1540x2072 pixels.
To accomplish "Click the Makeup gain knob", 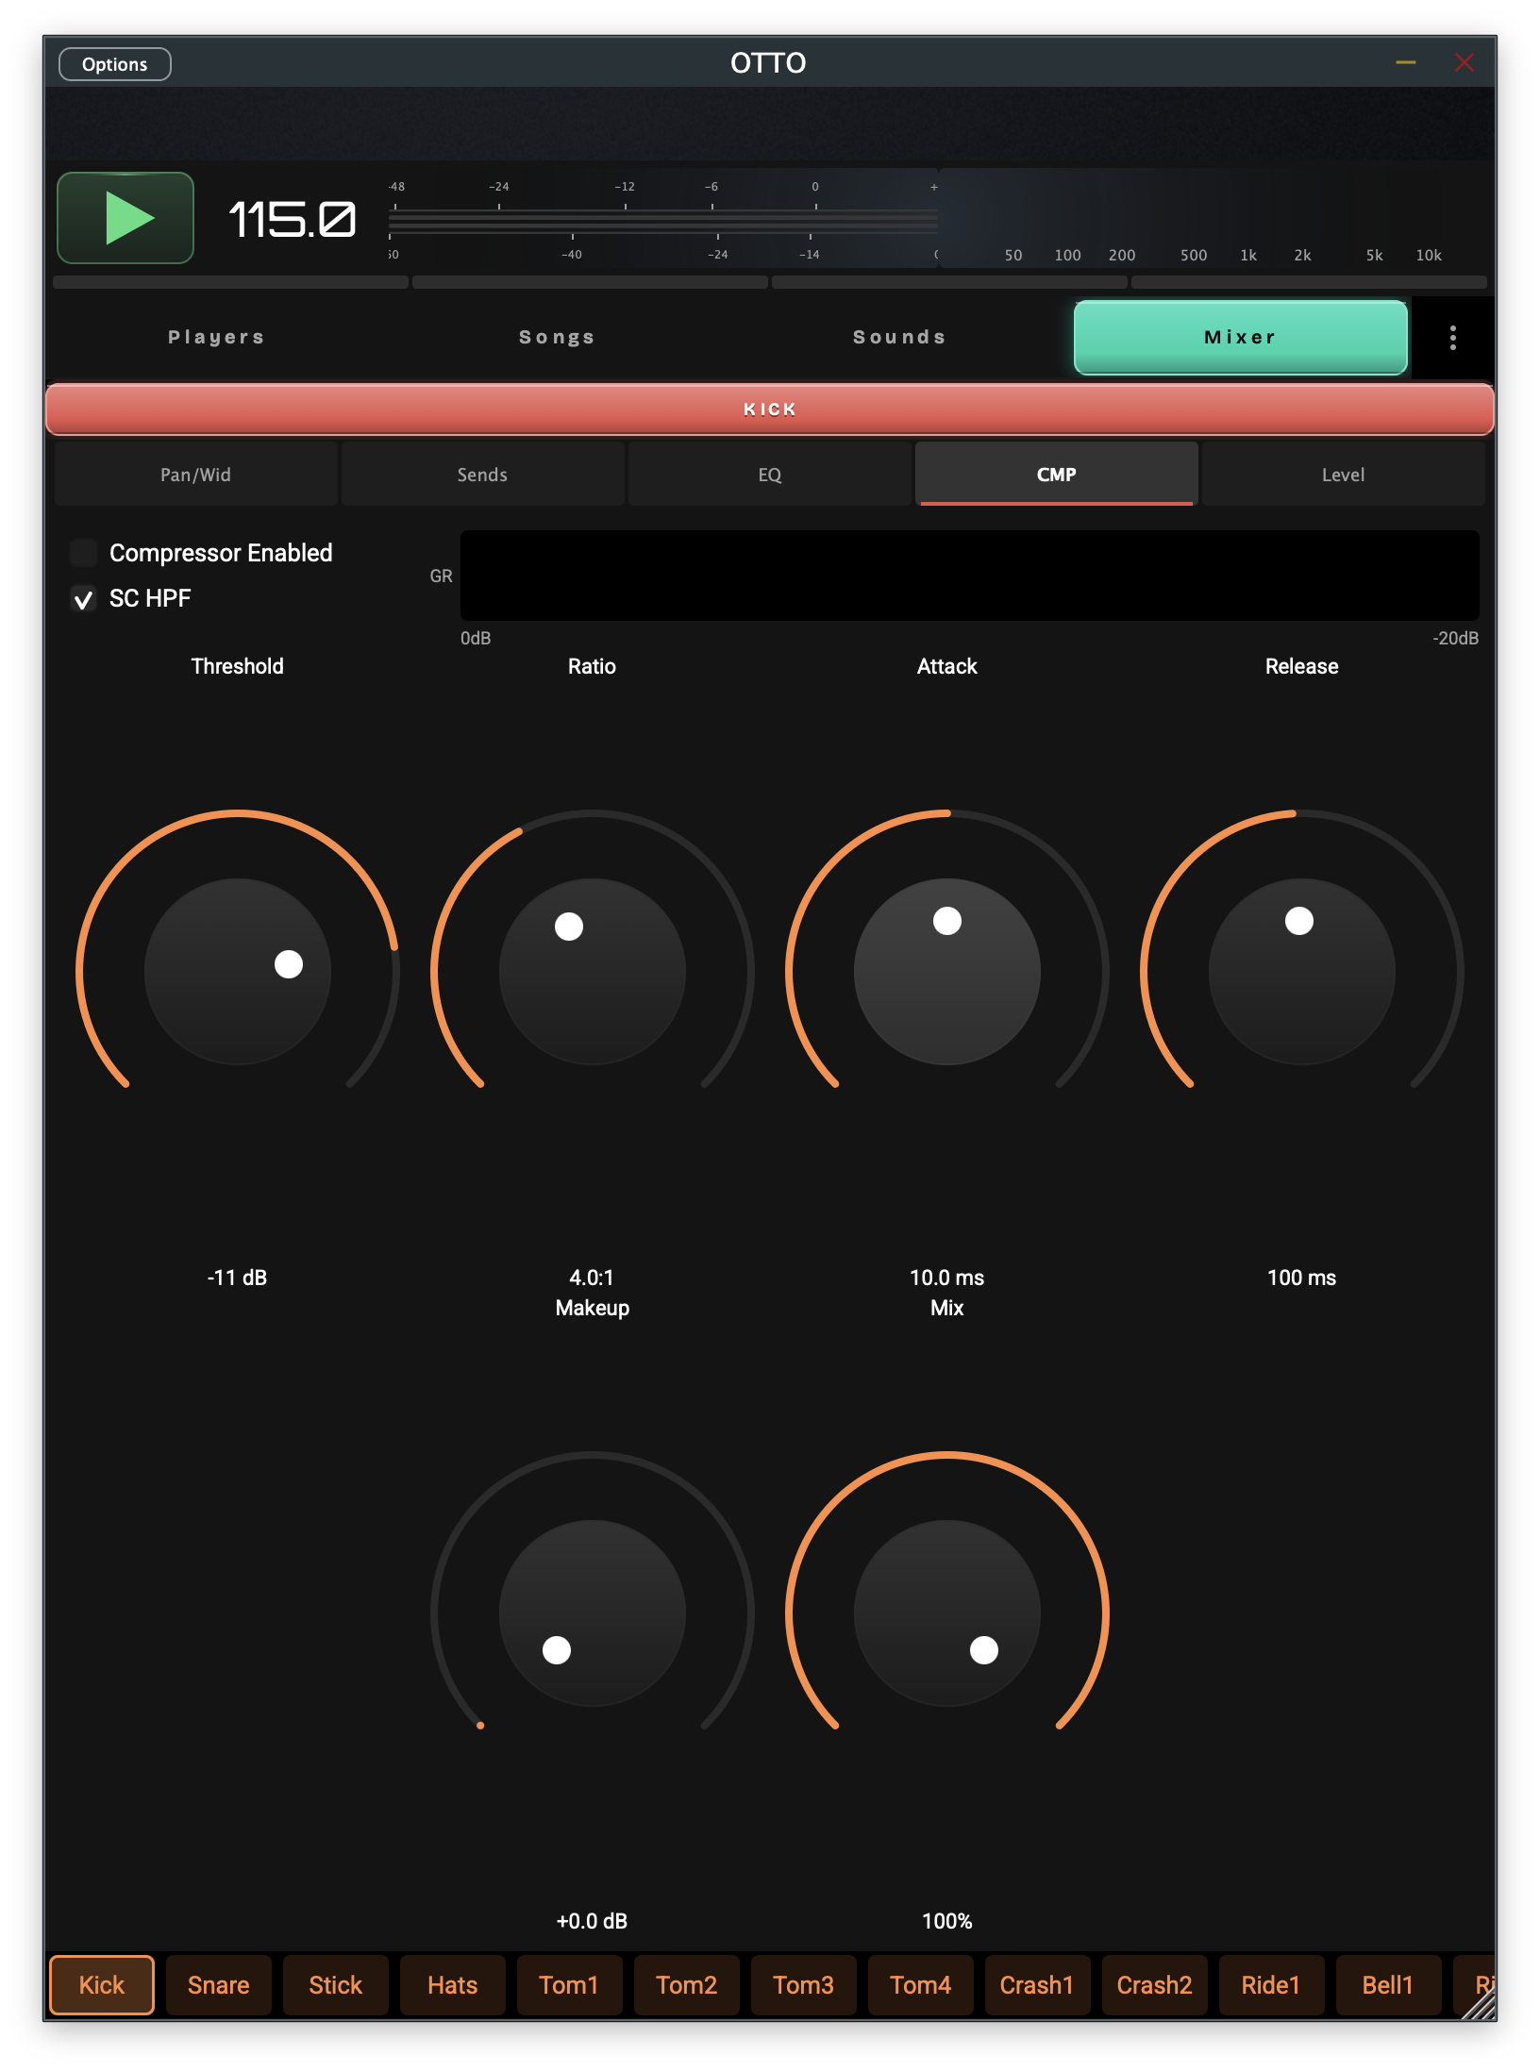I will coord(593,1613).
